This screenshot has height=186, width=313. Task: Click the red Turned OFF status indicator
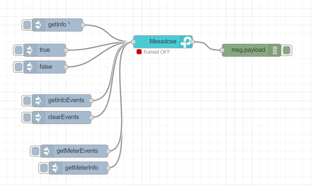[x=139, y=52]
